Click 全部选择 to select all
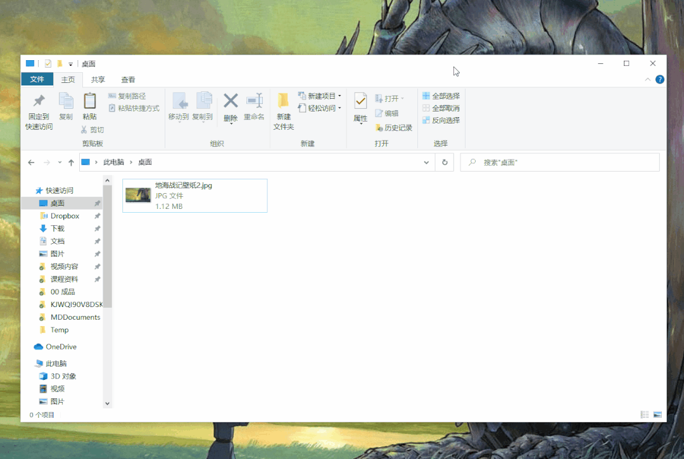684x459 pixels. (x=441, y=96)
